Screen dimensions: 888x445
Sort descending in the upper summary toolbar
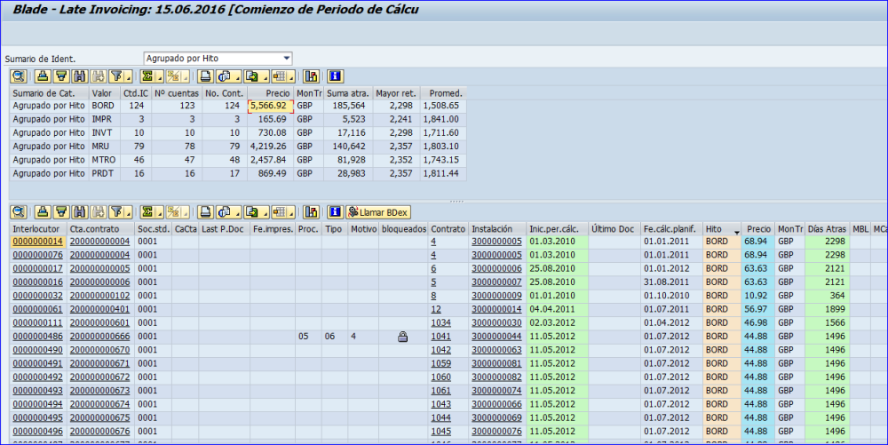61,76
